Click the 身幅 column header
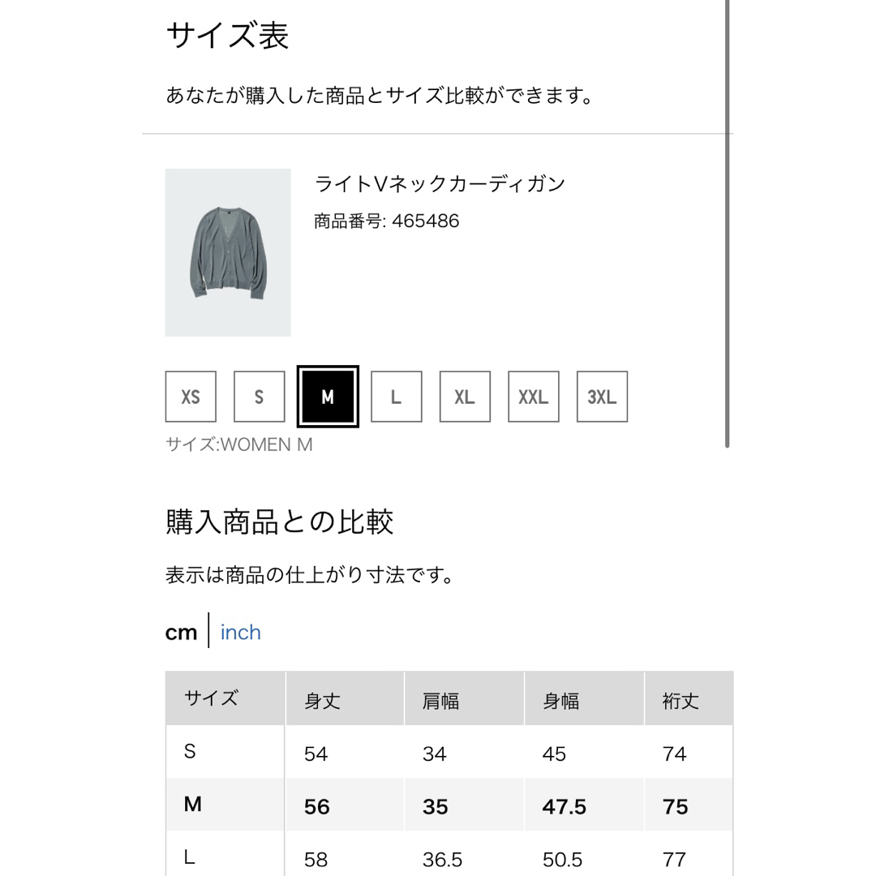The width and height of the screenshot is (876, 876). [584, 699]
